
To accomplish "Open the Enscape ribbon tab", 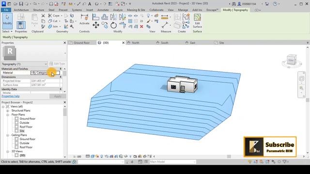I will (212, 10).
